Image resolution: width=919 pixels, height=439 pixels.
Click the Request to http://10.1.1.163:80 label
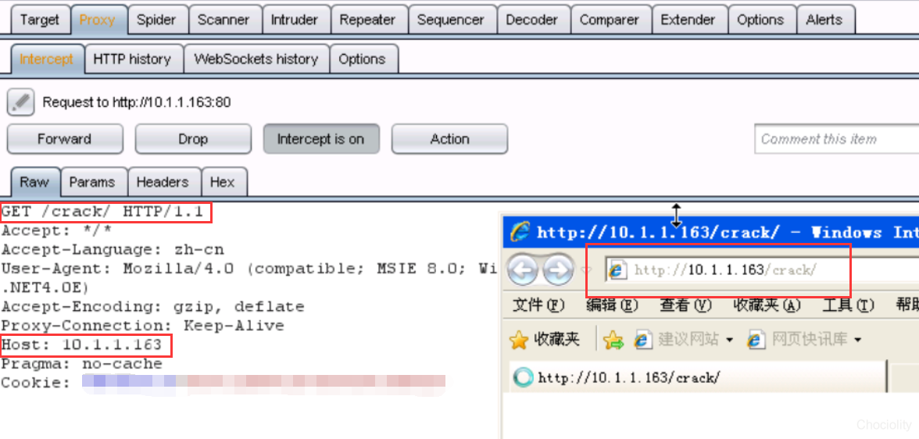pyautogui.click(x=137, y=102)
